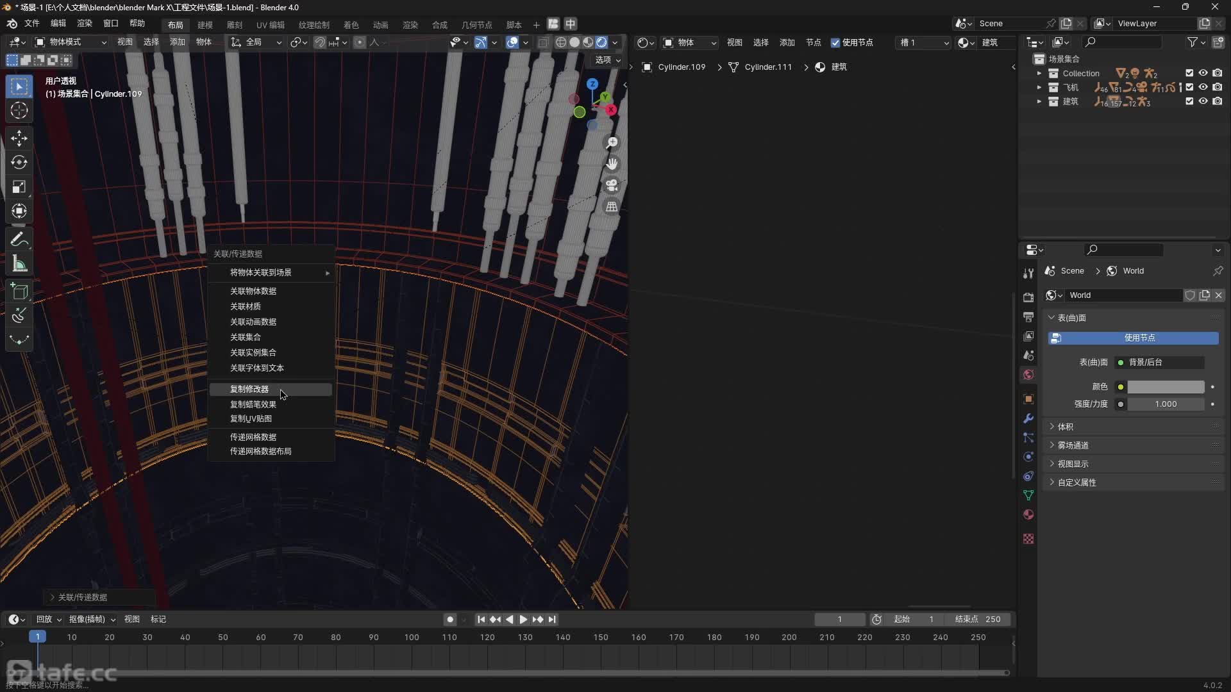
Task: Jump to last frame in timeline
Action: [552, 620]
